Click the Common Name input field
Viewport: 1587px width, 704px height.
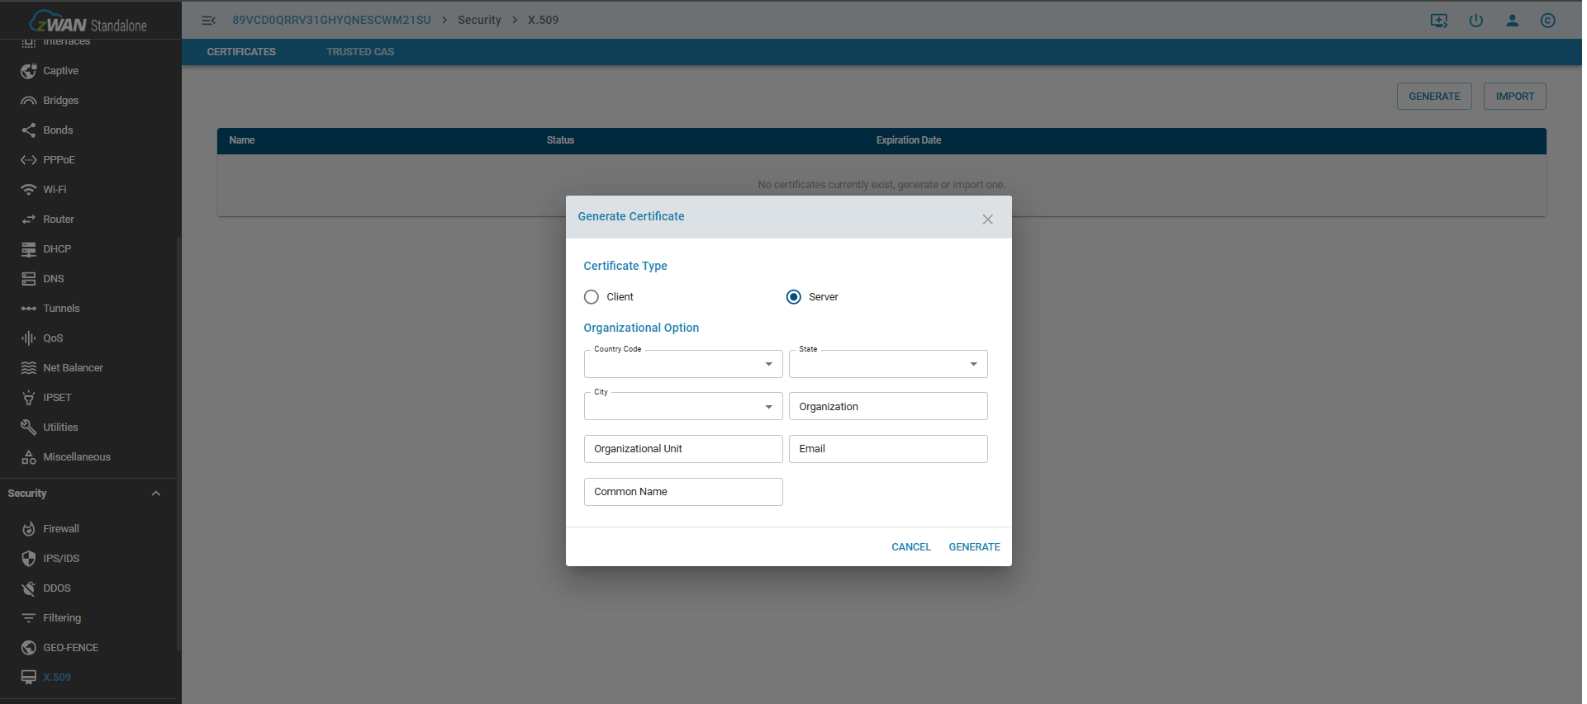[682, 492]
